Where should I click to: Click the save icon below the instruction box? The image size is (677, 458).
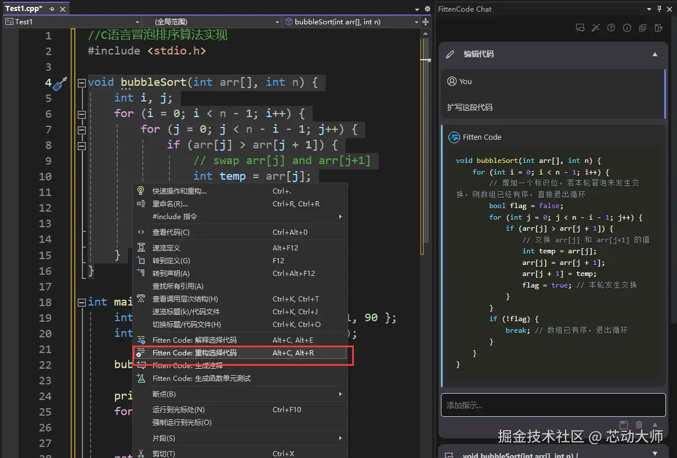pyautogui.click(x=623, y=424)
